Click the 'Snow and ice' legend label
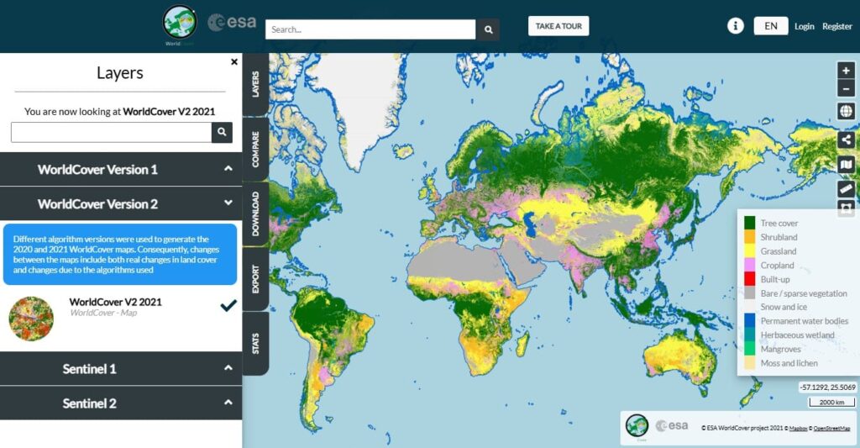Viewport: 860px width, 448px height. point(784,307)
